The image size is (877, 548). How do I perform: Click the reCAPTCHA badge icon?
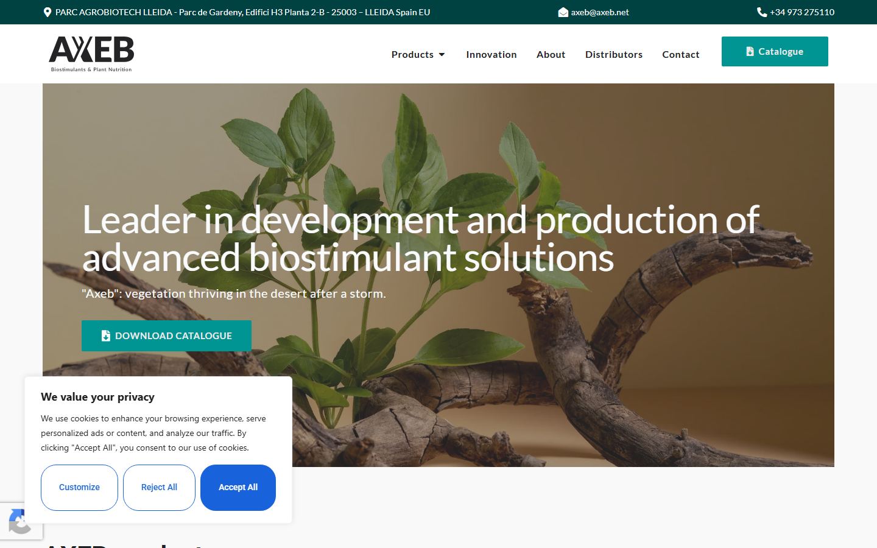[19, 521]
